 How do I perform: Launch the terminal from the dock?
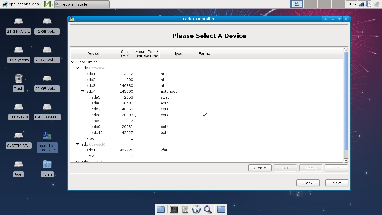[x=174, y=209]
